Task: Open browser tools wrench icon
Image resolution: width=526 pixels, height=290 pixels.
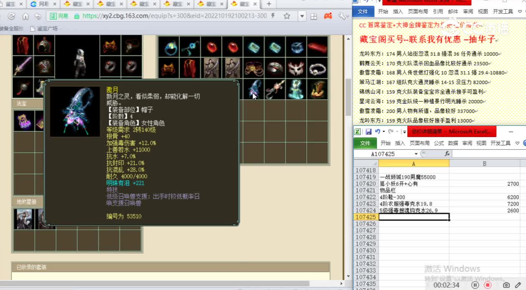Action: tap(343, 16)
